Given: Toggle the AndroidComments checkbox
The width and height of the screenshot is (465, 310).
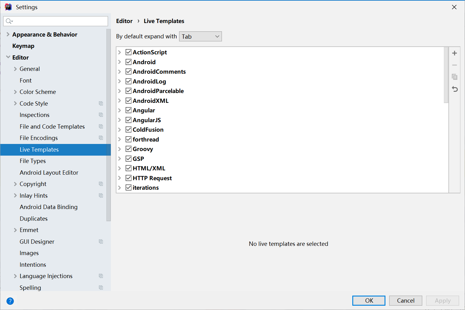Looking at the screenshot, I should click(129, 72).
